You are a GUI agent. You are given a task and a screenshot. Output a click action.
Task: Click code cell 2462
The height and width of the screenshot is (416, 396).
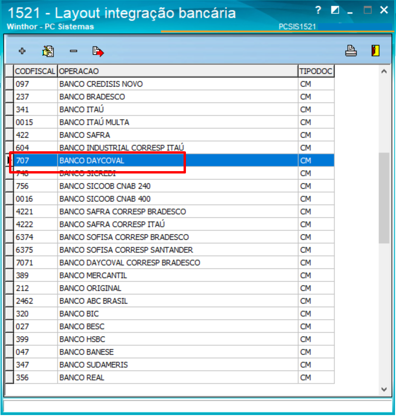(35, 301)
